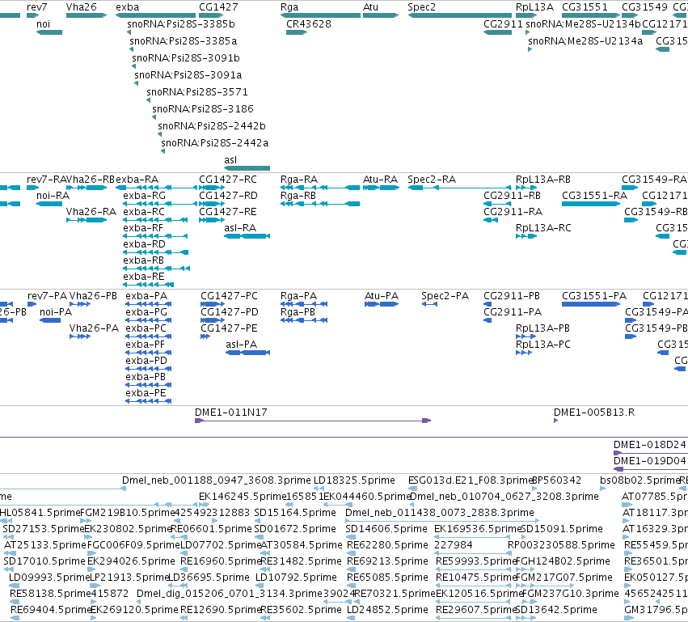The width and height of the screenshot is (688, 622).
Task: Click the noi-PA protein label
Action: (55, 312)
